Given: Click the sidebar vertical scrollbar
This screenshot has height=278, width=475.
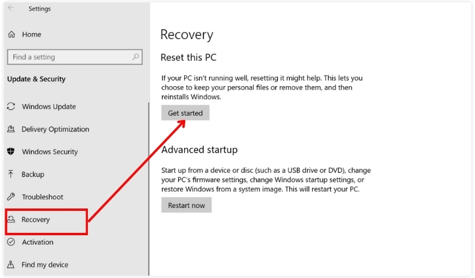Looking at the screenshot, I should [x=149, y=188].
